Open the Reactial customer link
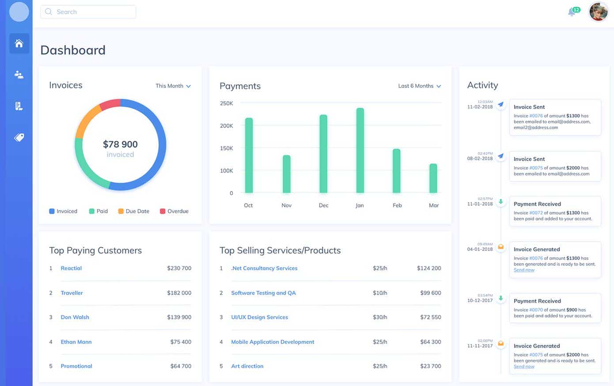The height and width of the screenshot is (386, 614). (x=71, y=268)
